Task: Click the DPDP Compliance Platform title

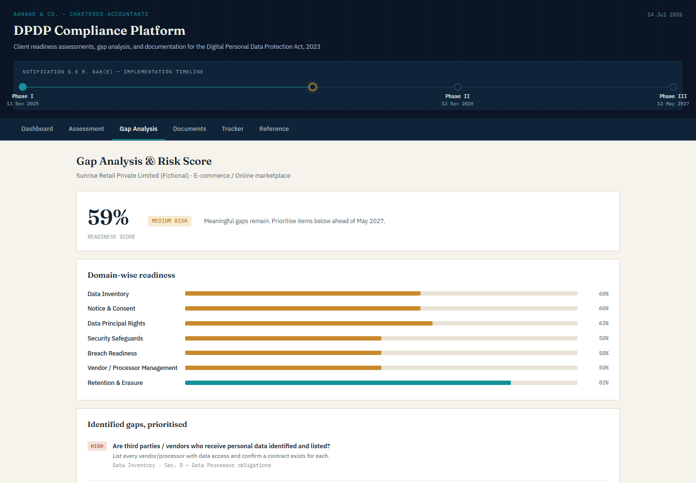Action: coord(100,30)
